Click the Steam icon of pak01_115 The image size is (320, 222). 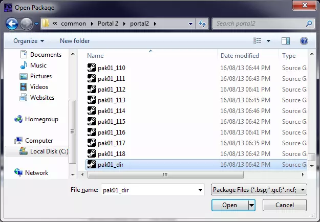click(92, 121)
